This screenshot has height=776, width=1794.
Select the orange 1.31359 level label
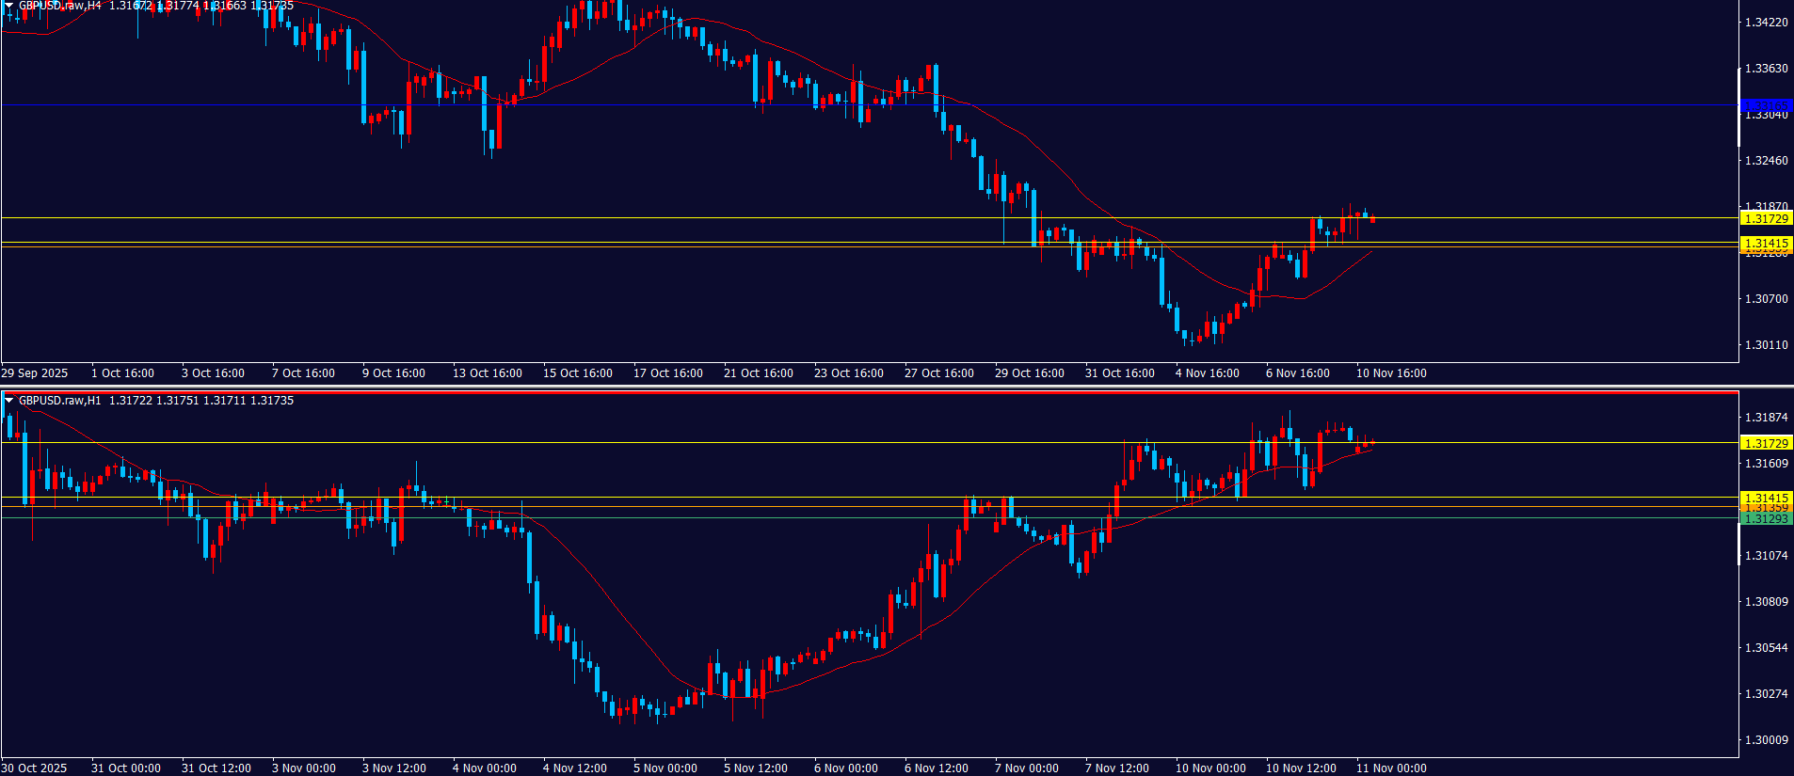1766,508
